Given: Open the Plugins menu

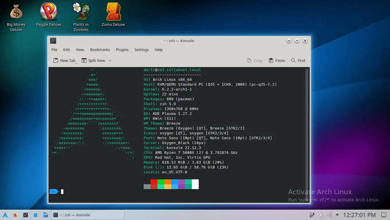Looking at the screenshot, I should coord(122,50).
